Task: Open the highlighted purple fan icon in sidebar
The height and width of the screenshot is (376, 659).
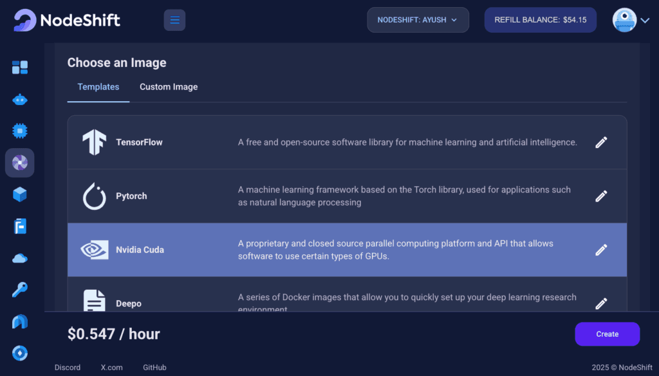Action: [x=20, y=163]
